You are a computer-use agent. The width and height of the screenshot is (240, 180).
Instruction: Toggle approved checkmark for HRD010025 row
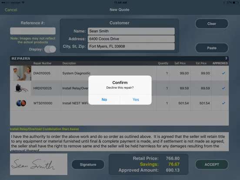click(223, 88)
